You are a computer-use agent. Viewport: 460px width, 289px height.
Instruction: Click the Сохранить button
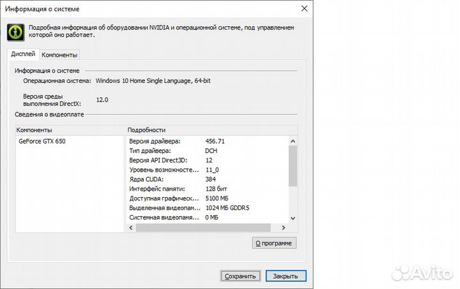tap(241, 276)
